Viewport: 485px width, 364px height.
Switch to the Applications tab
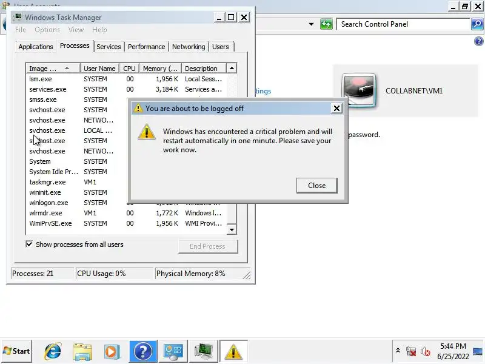[x=36, y=47]
